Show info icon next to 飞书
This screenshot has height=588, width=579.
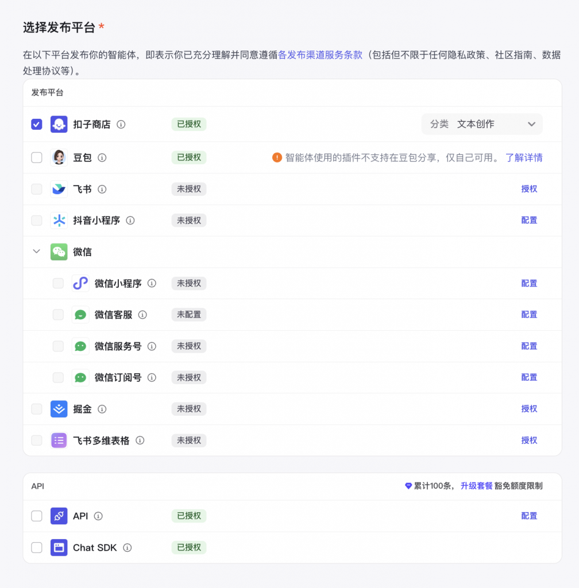[102, 189]
